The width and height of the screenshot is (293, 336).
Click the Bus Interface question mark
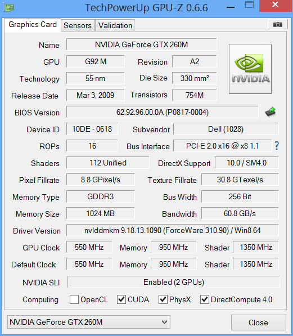click(x=277, y=146)
